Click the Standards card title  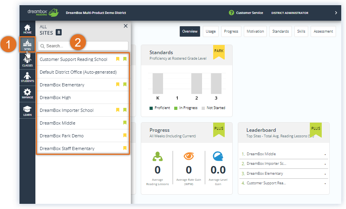pos(161,53)
